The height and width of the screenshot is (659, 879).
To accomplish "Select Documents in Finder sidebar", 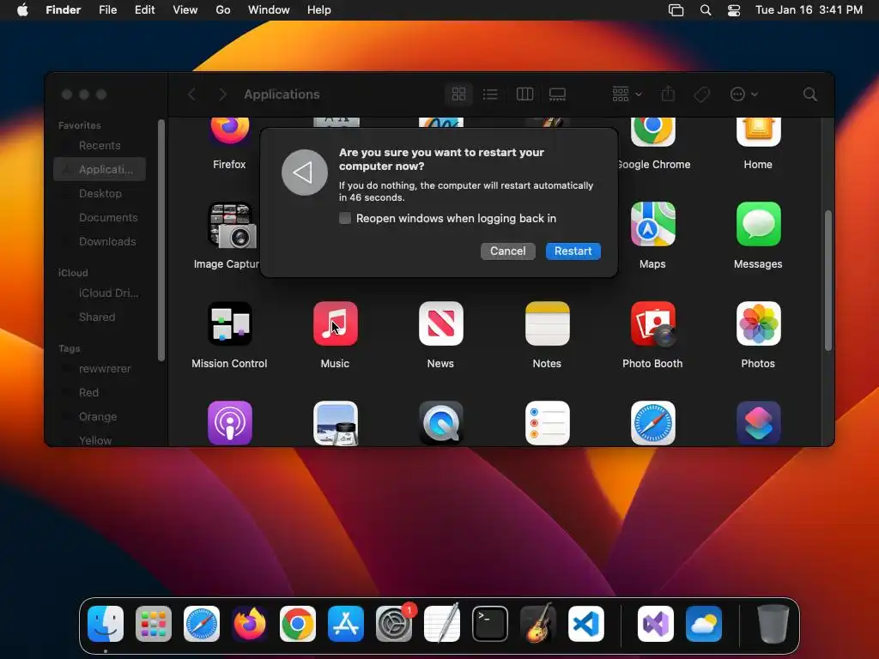I will click(x=100, y=217).
